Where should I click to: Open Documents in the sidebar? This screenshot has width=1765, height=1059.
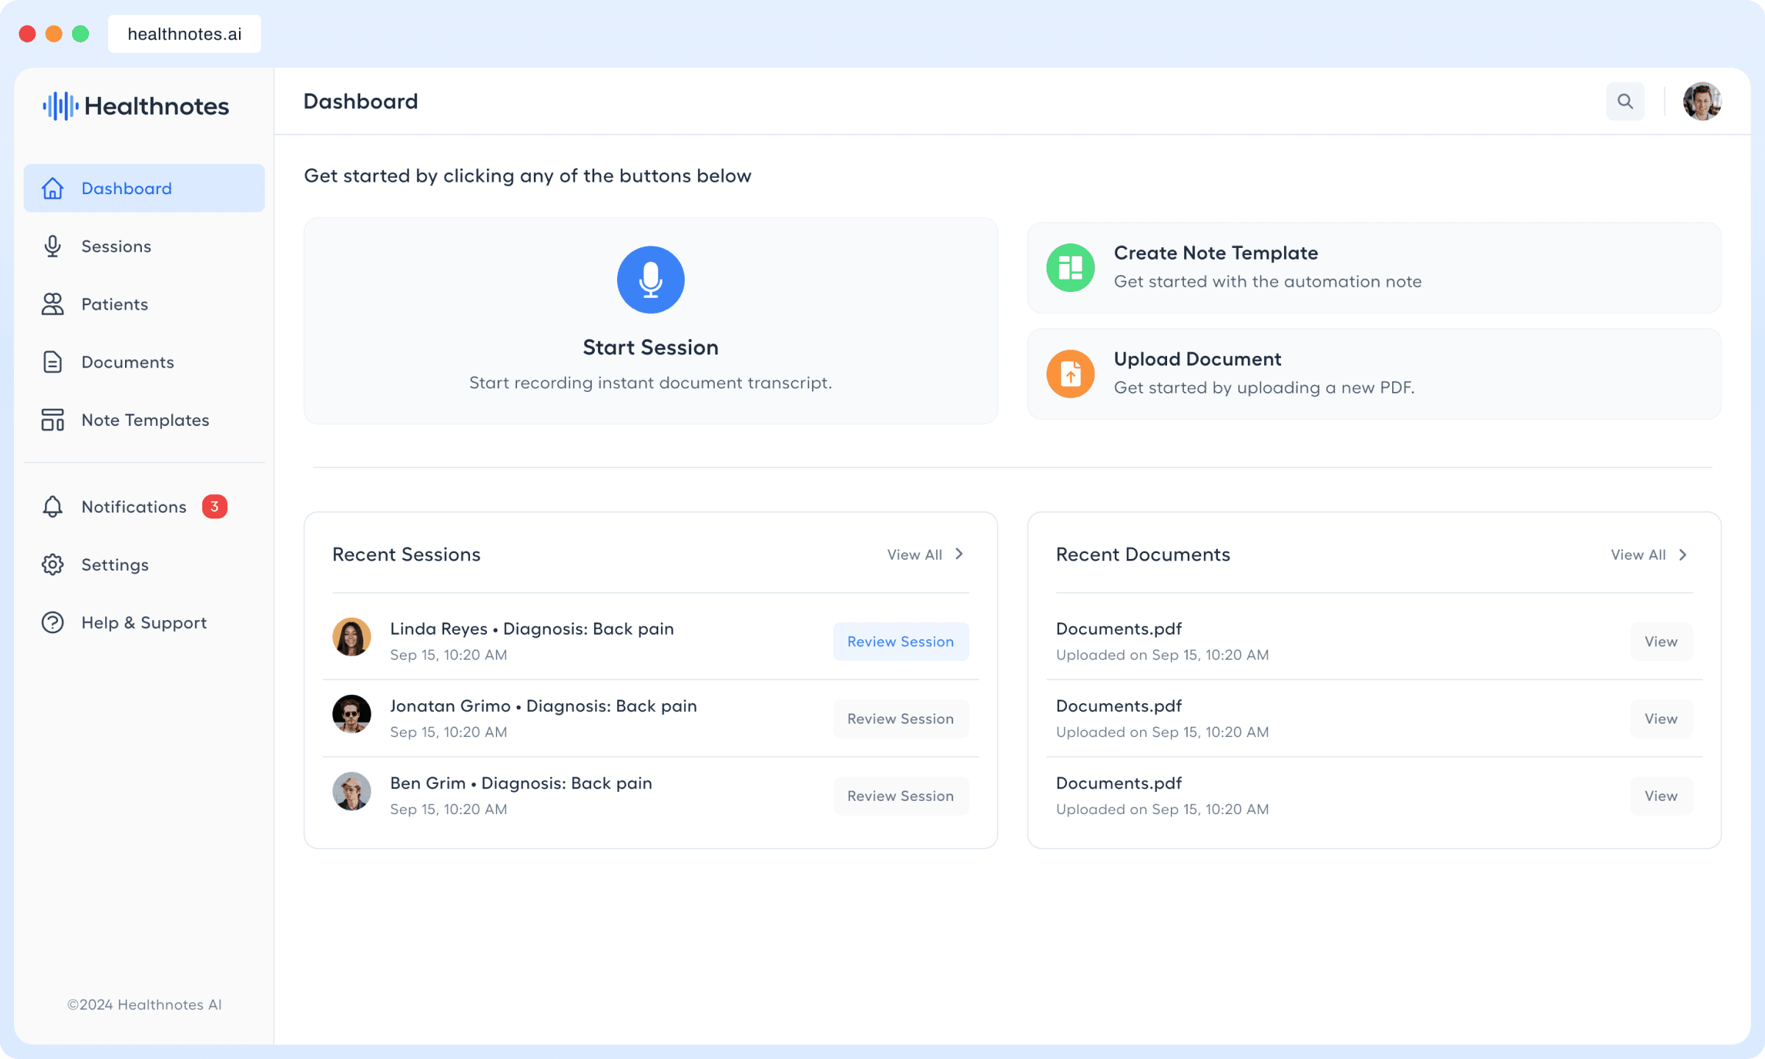point(127,363)
